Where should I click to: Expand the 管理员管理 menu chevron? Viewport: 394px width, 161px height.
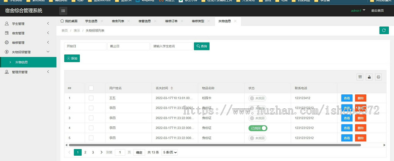click(48, 72)
